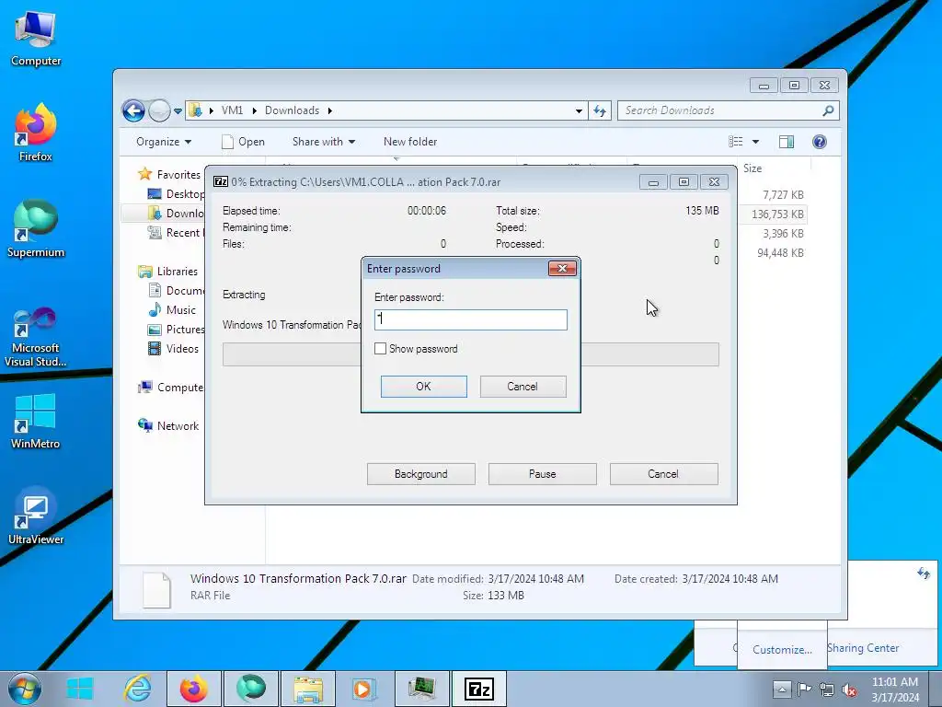The image size is (942, 707).
Task: Select the file row sized 3,396 KB
Action: (x=783, y=233)
